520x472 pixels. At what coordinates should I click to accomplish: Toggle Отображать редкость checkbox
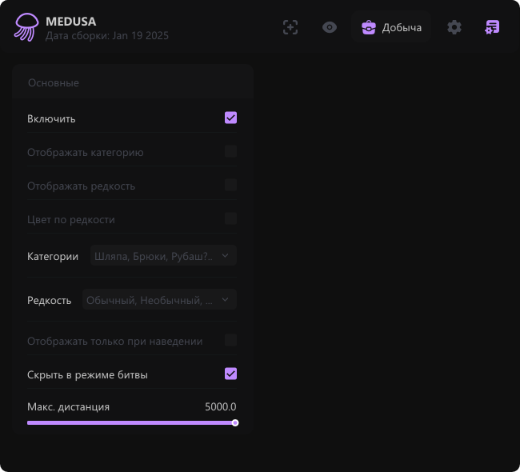click(x=230, y=185)
